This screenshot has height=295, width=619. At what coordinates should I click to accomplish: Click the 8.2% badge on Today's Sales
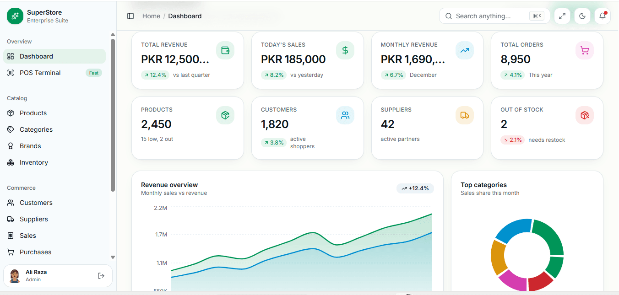pos(274,75)
